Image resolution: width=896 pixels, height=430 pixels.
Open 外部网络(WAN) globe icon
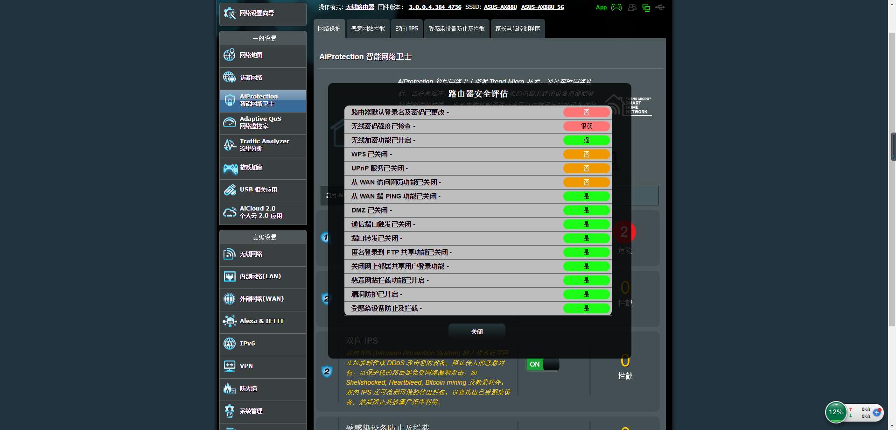tap(230, 299)
